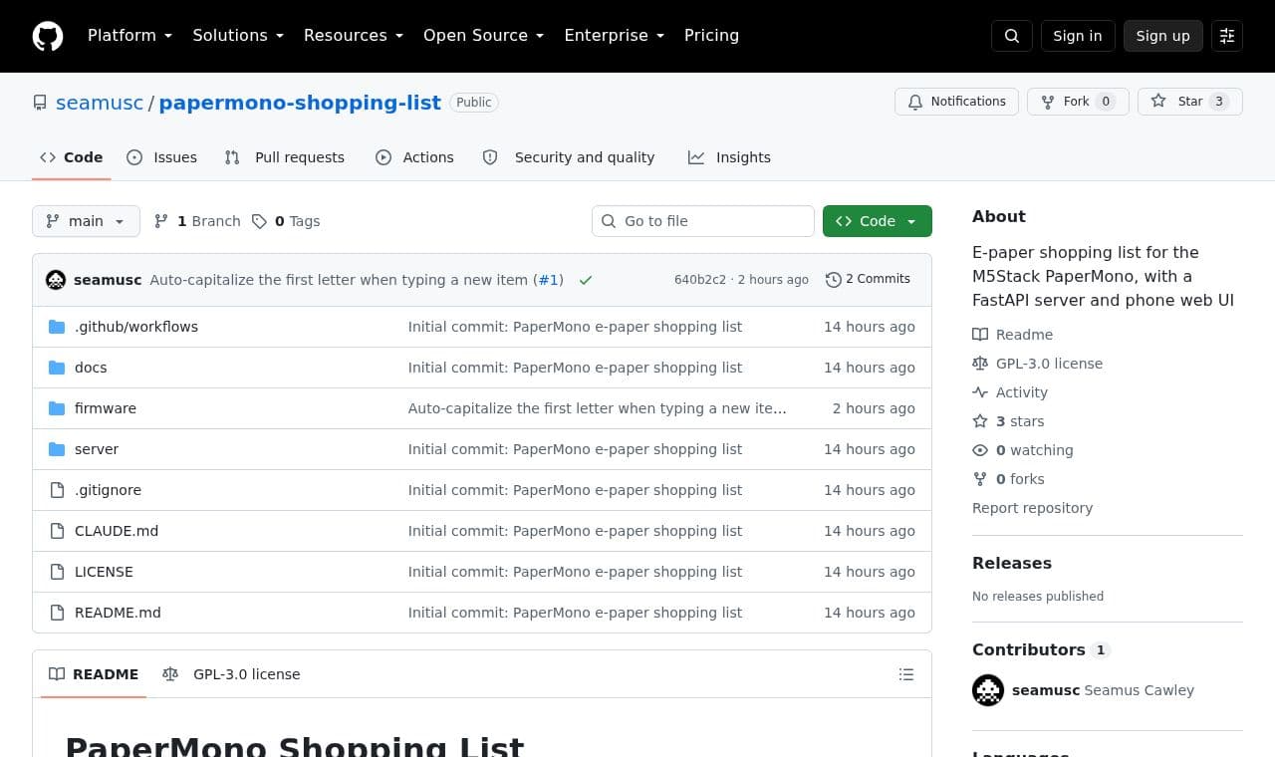Fork this repository
The width and height of the screenshot is (1275, 757).
[1078, 102]
